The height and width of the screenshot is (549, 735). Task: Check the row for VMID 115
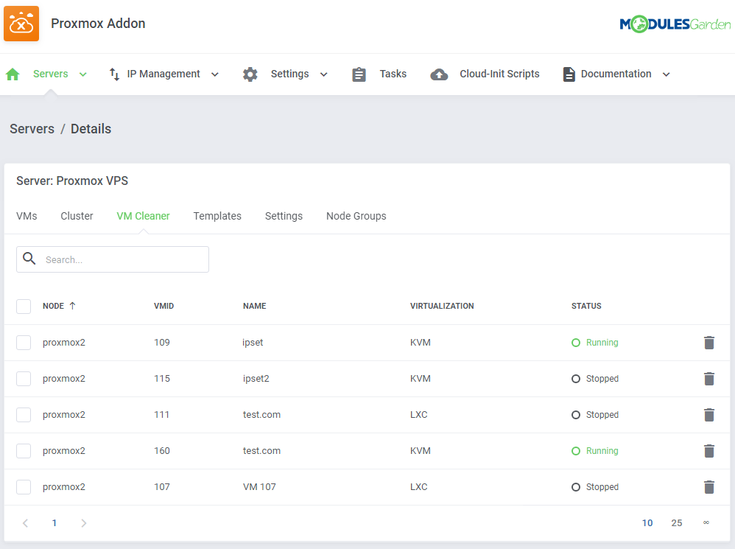click(24, 379)
